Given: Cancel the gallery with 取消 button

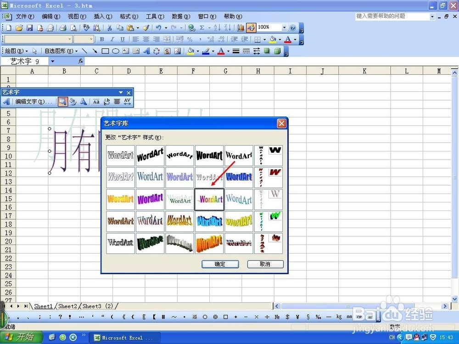Looking at the screenshot, I should tap(265, 264).
